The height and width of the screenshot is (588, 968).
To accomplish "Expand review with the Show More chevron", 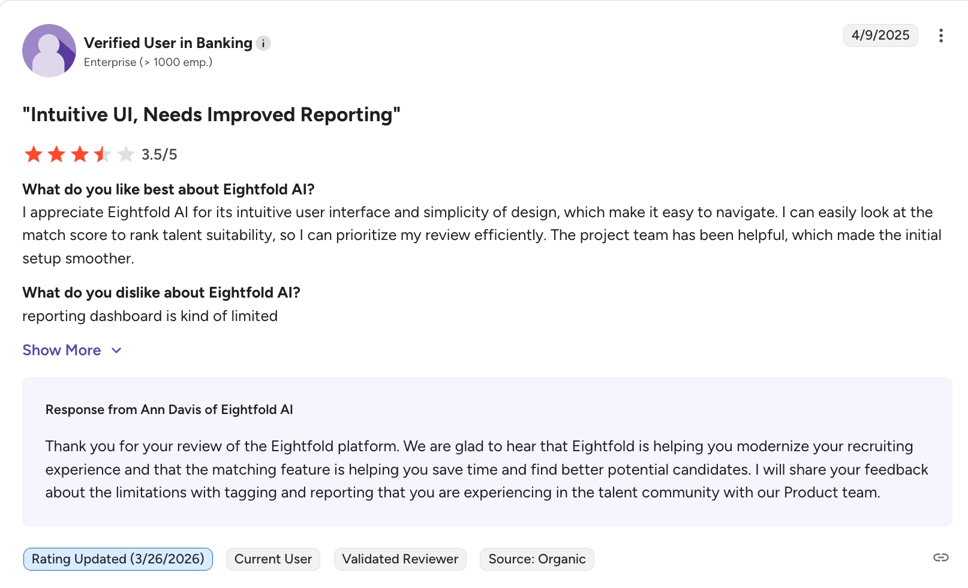I will click(x=116, y=350).
